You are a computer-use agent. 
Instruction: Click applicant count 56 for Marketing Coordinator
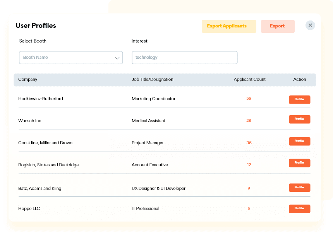249,99
